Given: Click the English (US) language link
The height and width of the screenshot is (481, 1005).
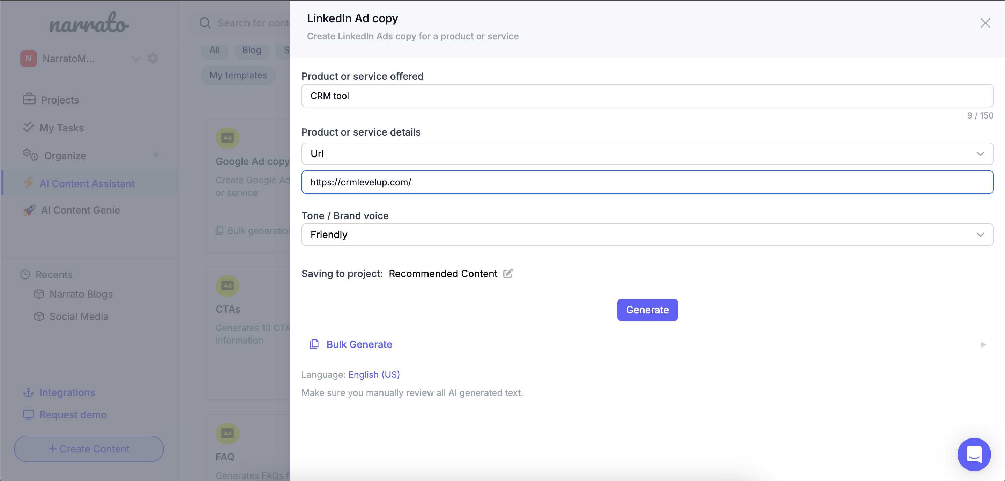Looking at the screenshot, I should 374,374.
